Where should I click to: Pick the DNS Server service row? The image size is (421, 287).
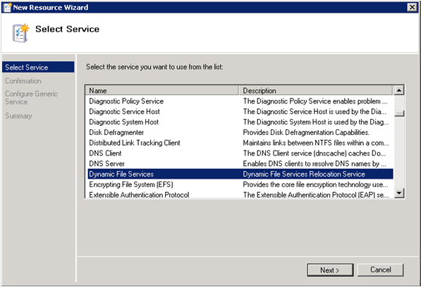click(240, 164)
